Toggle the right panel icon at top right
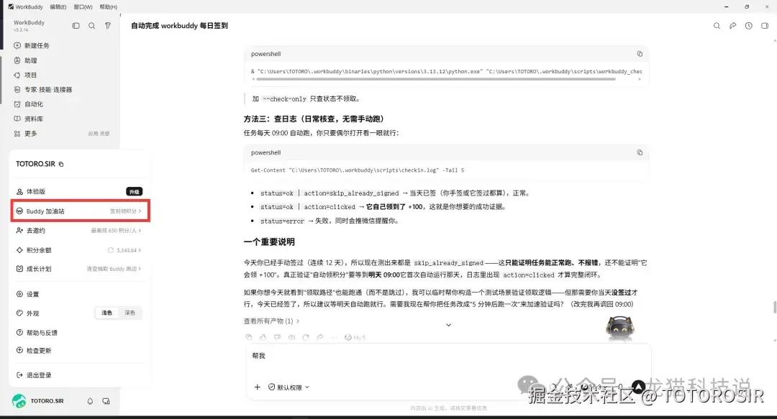This screenshot has width=777, height=419. [x=765, y=26]
